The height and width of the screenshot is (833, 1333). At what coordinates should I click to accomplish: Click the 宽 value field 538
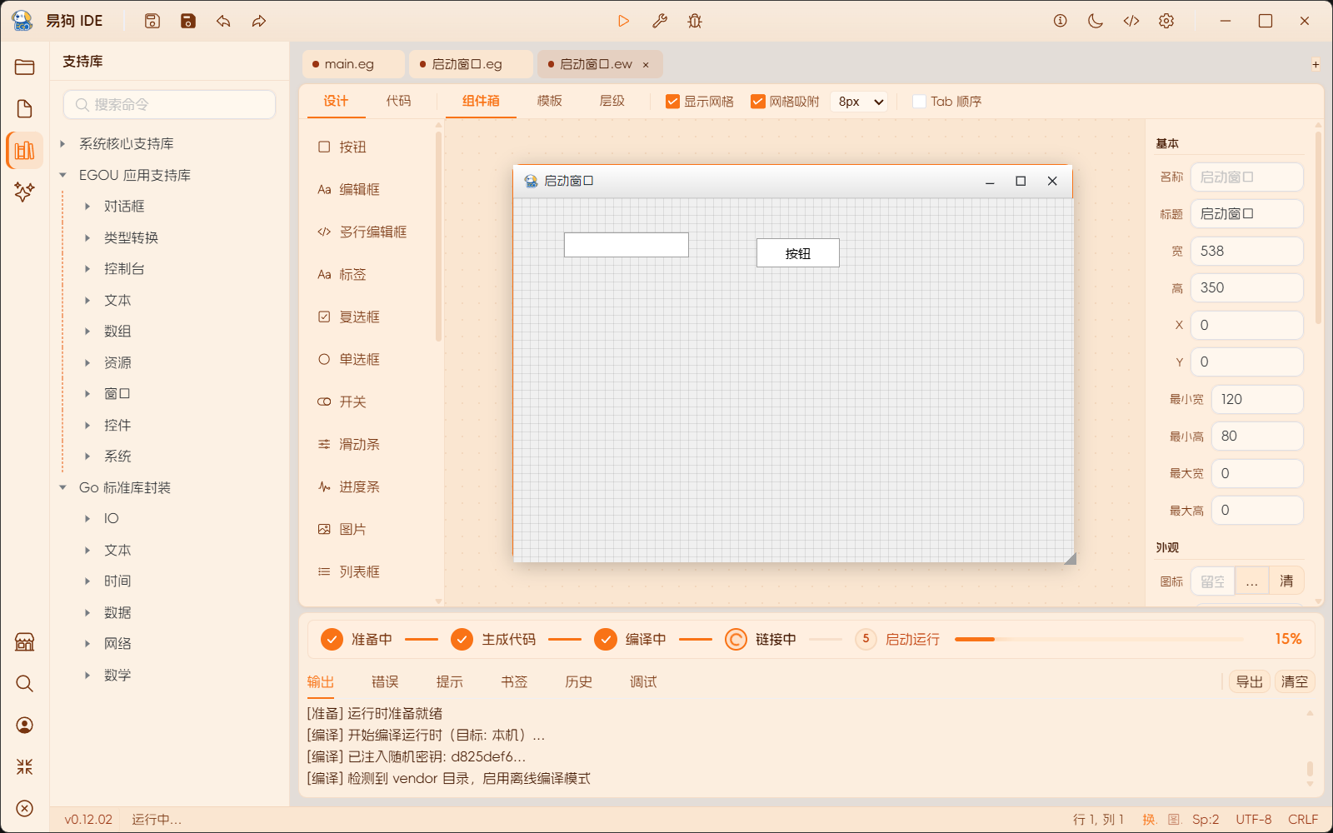pos(1247,251)
